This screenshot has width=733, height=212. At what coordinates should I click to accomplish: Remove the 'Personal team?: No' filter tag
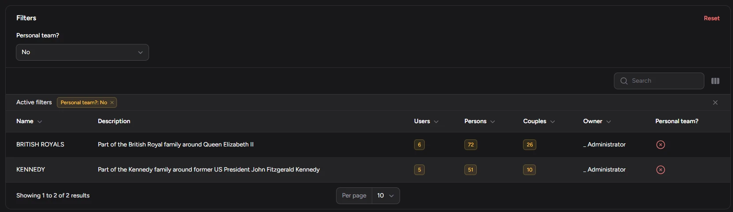[112, 102]
